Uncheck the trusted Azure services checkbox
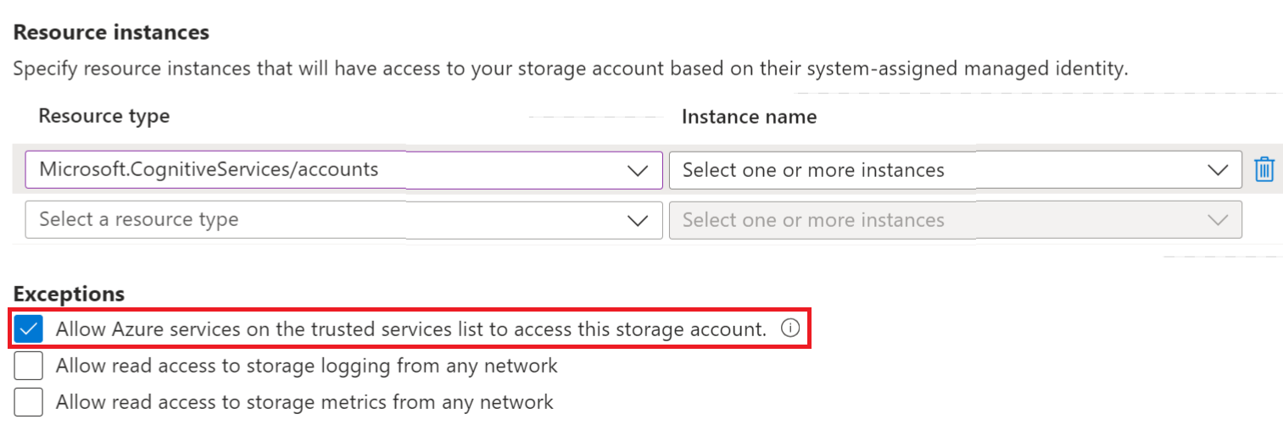 point(29,329)
